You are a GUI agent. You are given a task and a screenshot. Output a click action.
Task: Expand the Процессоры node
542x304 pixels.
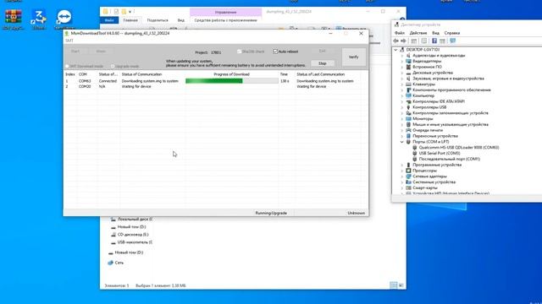(402, 171)
